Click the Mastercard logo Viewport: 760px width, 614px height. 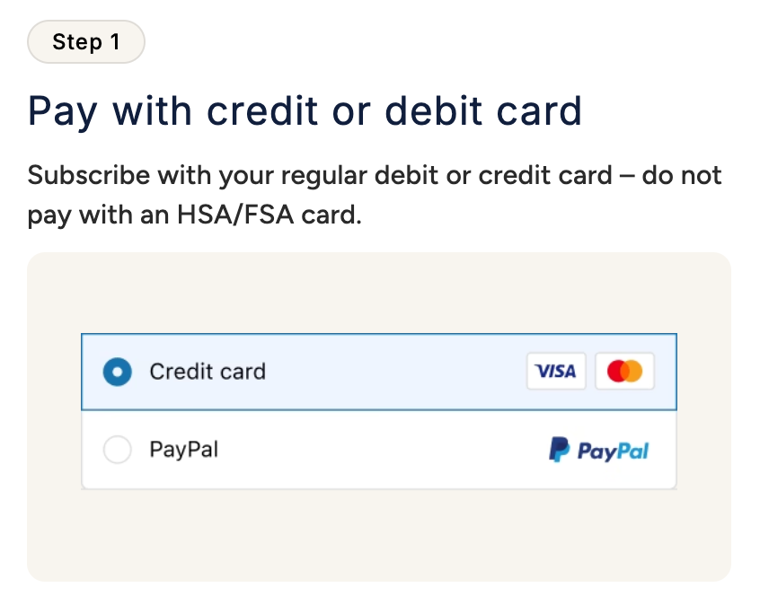(x=624, y=371)
